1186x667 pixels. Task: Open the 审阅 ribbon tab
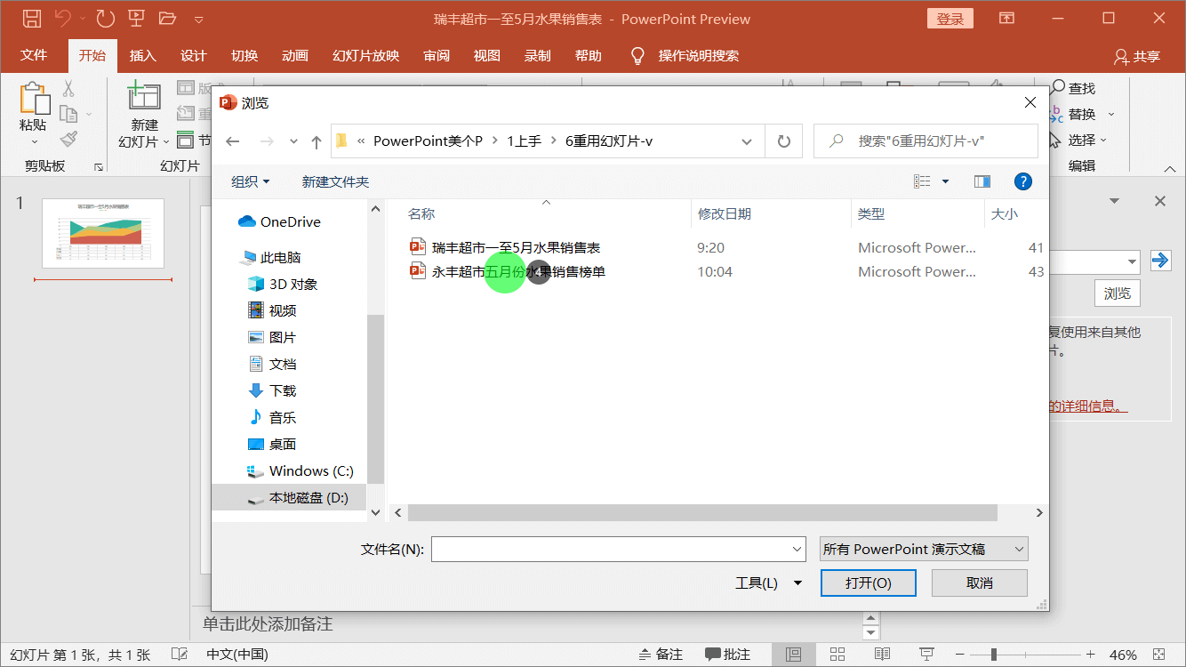tap(437, 55)
